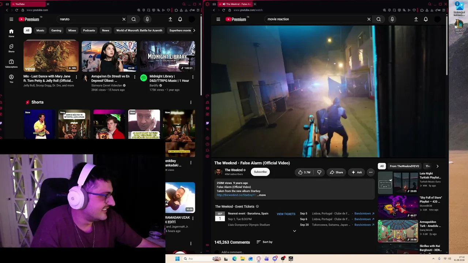The image size is (468, 263).
Task: Open the guide menu in left YouTube window
Action: click(11, 19)
